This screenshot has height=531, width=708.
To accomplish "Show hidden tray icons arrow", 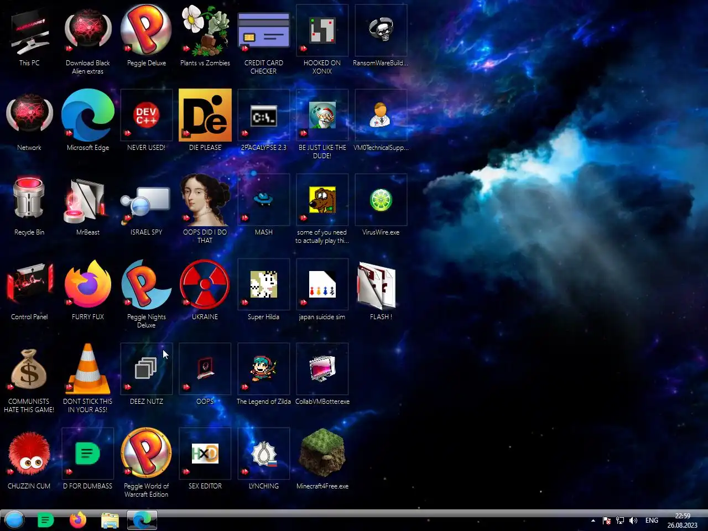I will tap(593, 520).
